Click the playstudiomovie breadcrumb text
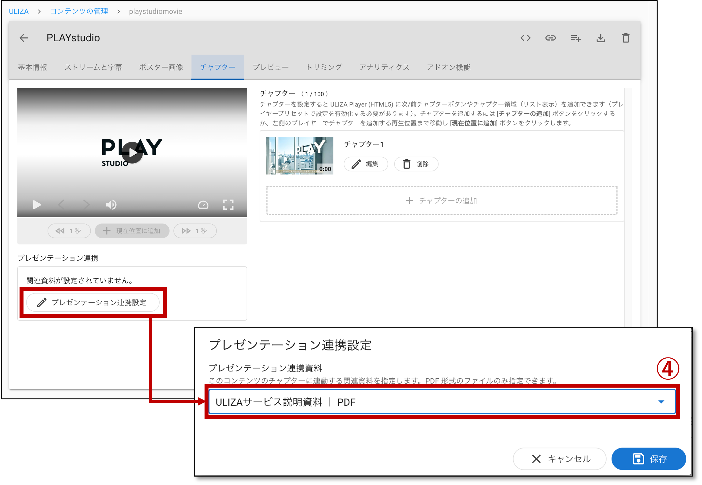 point(156,11)
